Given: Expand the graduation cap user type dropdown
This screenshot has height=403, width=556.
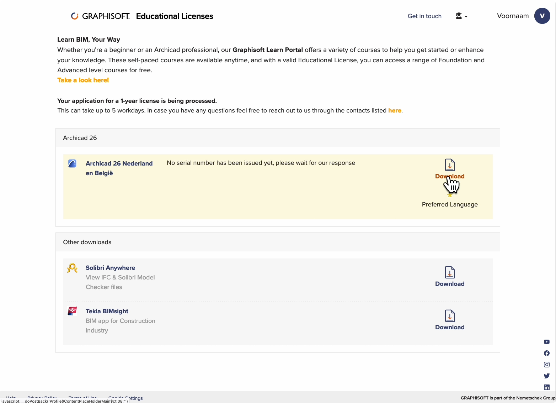Looking at the screenshot, I should coord(461,16).
